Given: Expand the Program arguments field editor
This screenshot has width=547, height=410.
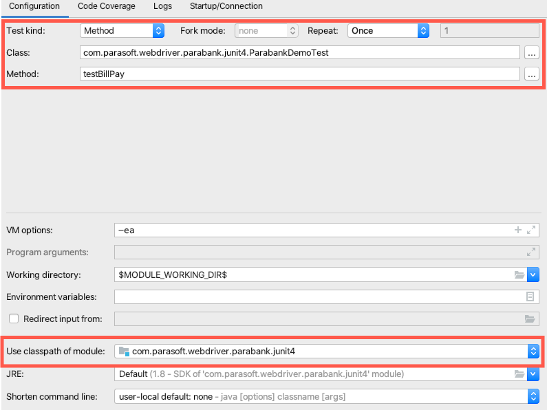Looking at the screenshot, I should (531, 252).
